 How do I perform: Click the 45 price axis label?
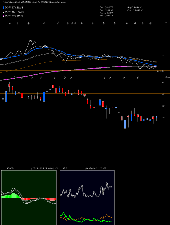pyautogui.click(x=163, y=94)
